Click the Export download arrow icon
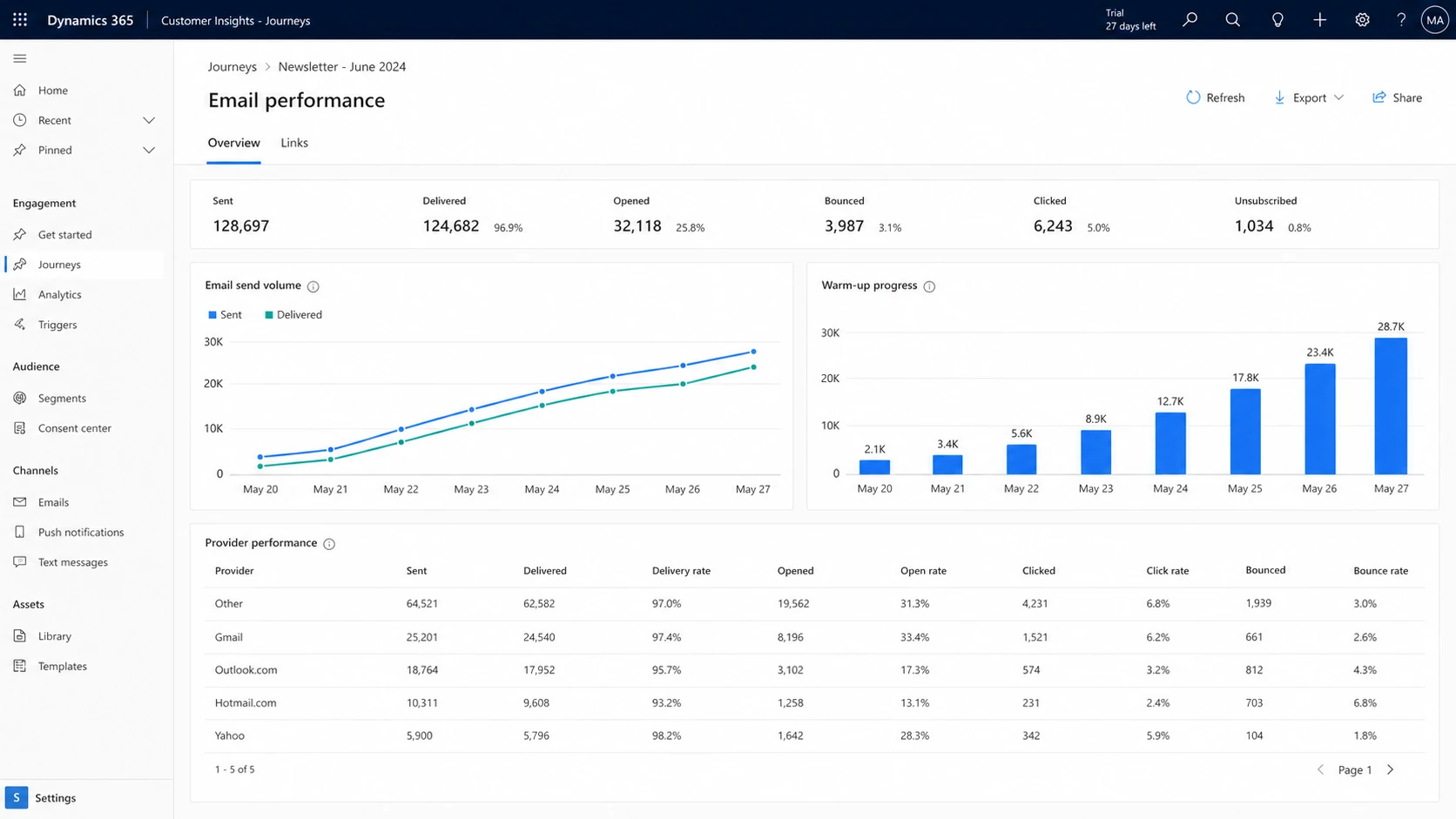Screen dimensions: 1456x819 [1279, 97]
